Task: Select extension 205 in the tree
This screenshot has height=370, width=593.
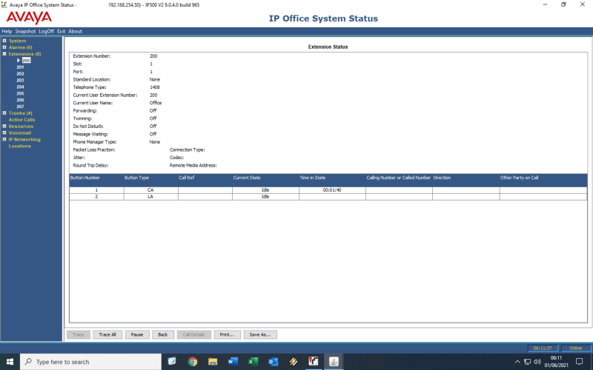Action: pyautogui.click(x=20, y=93)
